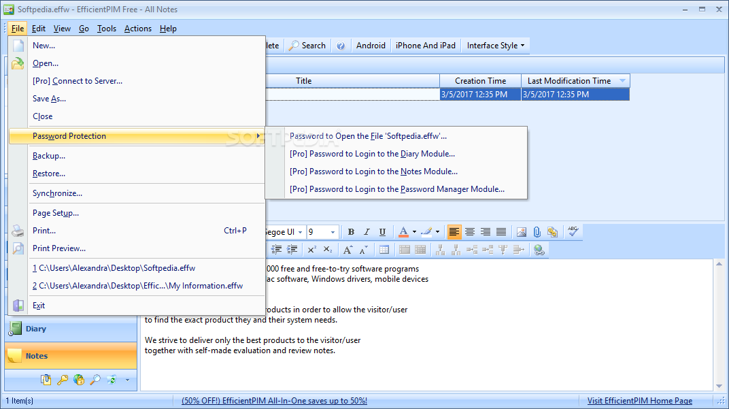Enable align right button
This screenshot has height=409, width=729.
[x=486, y=231]
